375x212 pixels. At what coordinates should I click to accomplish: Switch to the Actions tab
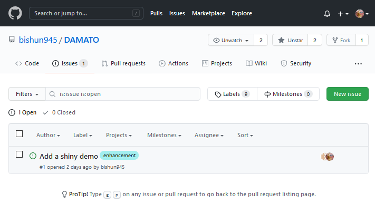coord(174,63)
